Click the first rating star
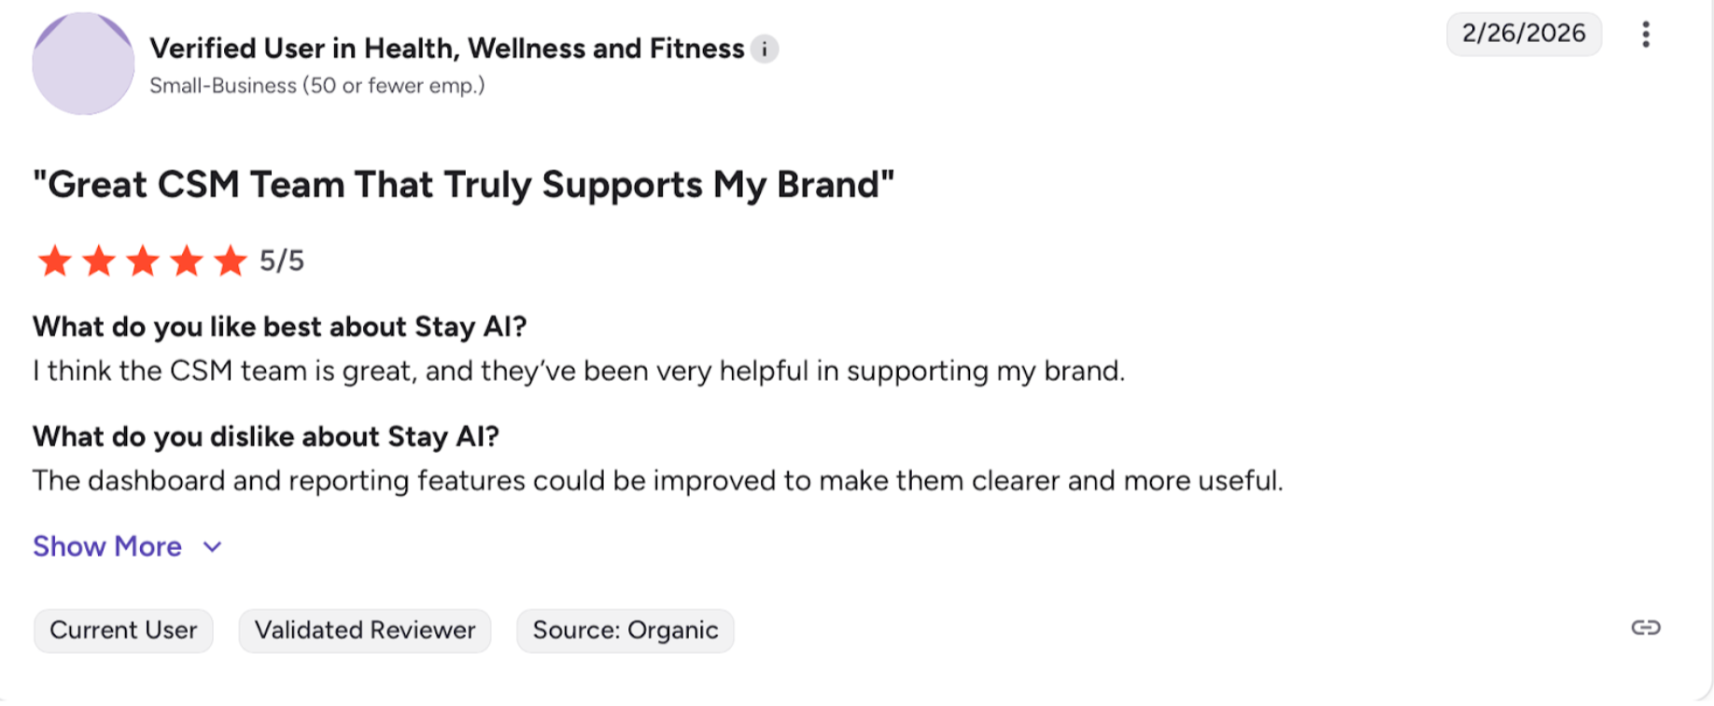Screen dimensions: 1714x706 coord(54,261)
